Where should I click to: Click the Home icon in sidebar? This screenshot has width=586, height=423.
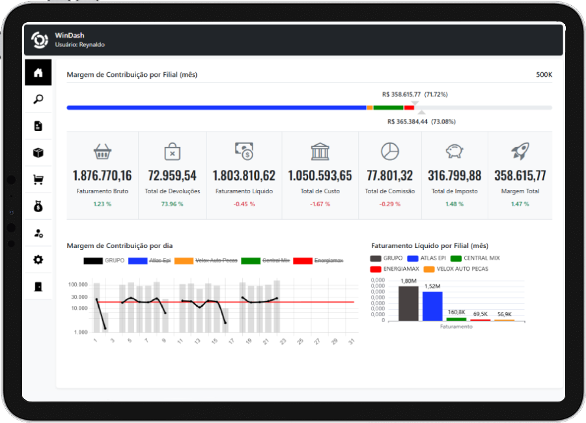(38, 73)
